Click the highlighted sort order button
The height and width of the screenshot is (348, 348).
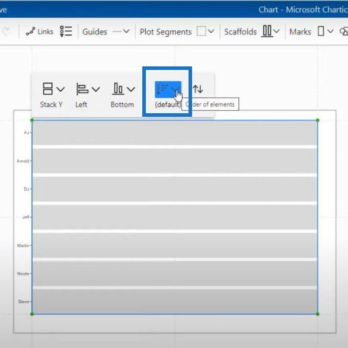(x=168, y=90)
